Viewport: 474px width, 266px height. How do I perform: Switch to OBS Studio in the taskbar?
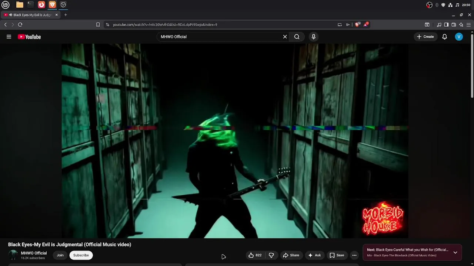(x=63, y=5)
